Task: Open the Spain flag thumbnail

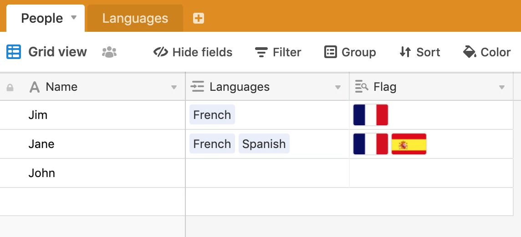Action: click(x=409, y=144)
